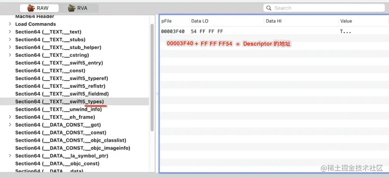Click the Data LO column header
Screen dimensions: 389x178
tap(226, 21)
